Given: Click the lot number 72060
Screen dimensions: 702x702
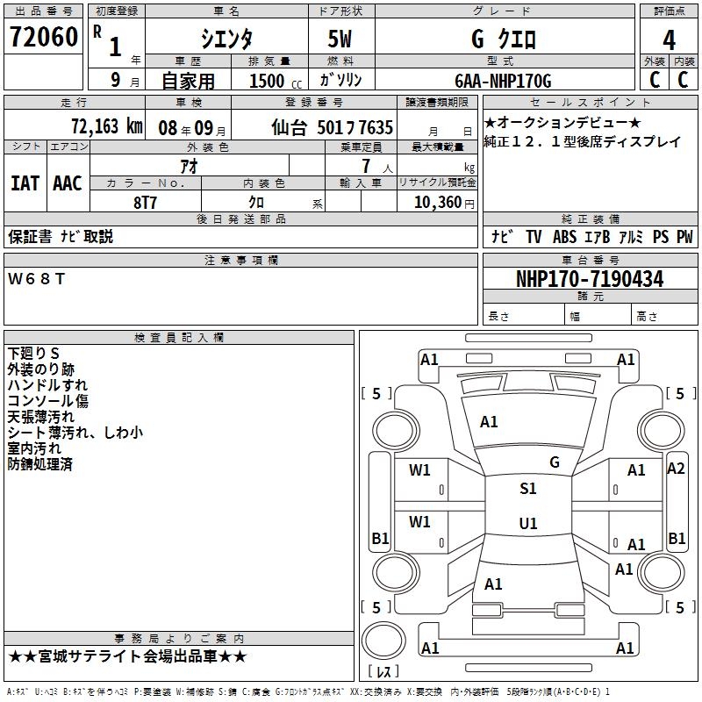Looking at the screenshot, I should coord(43,37).
